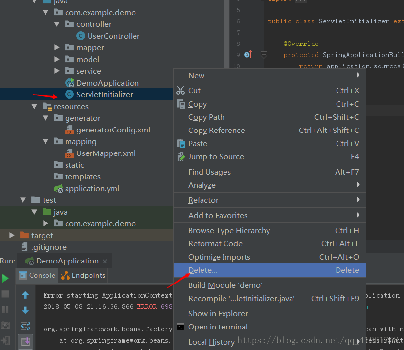Click the up arrow stack trace icon
Image resolution: width=404 pixels, height=350 pixels.
pos(25,295)
